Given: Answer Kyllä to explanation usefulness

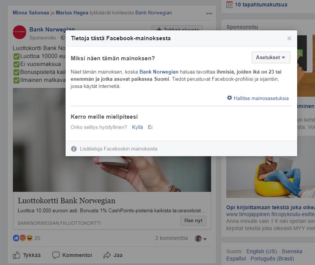Looking at the screenshot, I should pyautogui.click(x=137, y=127).
